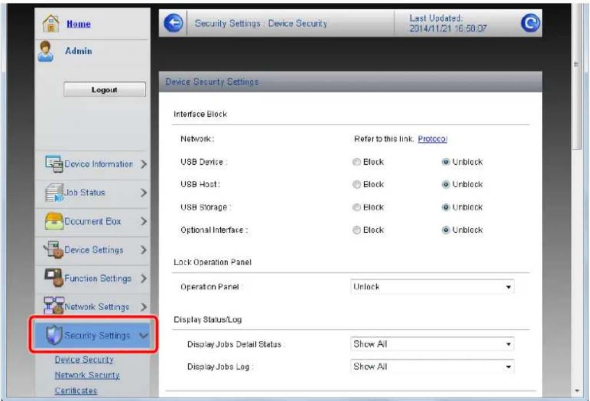The image size is (590, 401).
Task: Open the Network Settings menu
Action: click(x=92, y=307)
